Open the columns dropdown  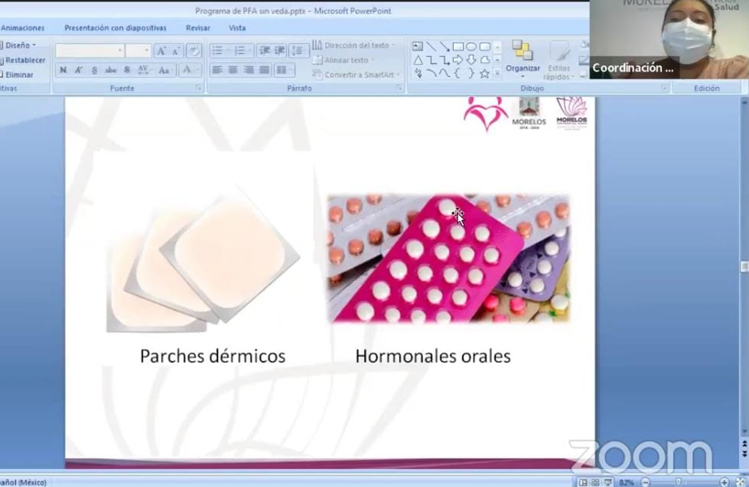(x=284, y=70)
